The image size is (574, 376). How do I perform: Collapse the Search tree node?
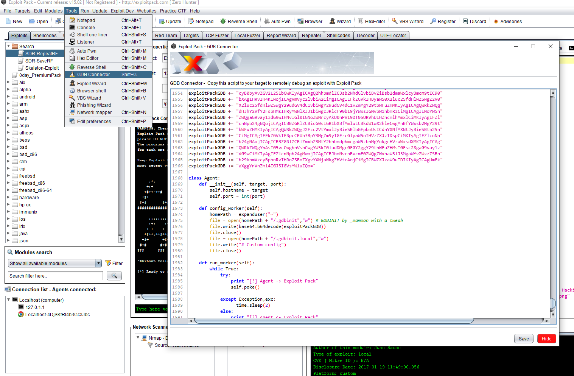coord(9,46)
